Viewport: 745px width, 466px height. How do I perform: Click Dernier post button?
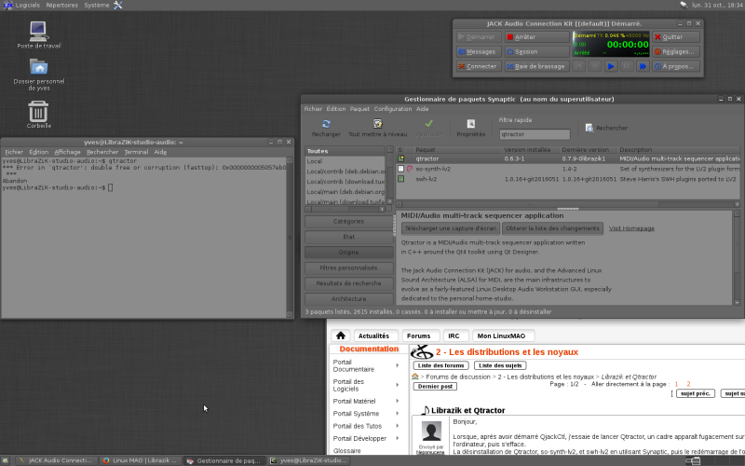435,387
